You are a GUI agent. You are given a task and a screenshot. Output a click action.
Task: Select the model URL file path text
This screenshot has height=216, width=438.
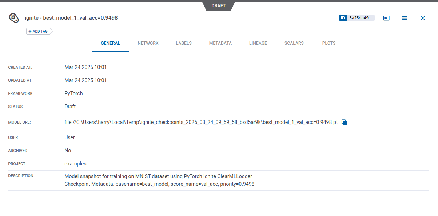tap(201, 123)
